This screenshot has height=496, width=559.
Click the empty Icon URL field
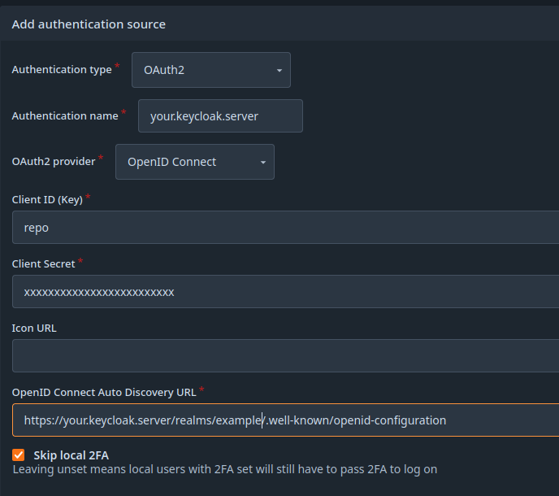coord(284,356)
